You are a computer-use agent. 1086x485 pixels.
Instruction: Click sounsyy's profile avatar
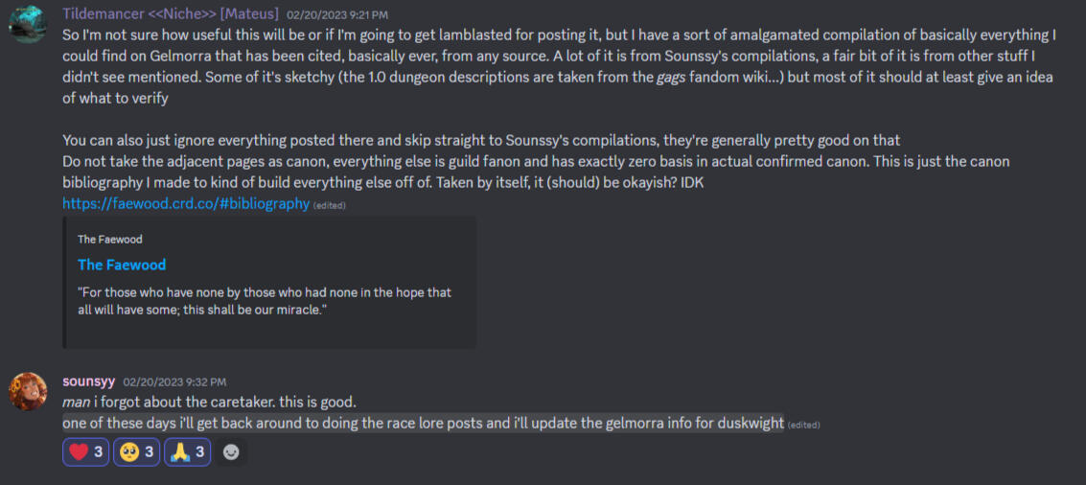pos(29,391)
